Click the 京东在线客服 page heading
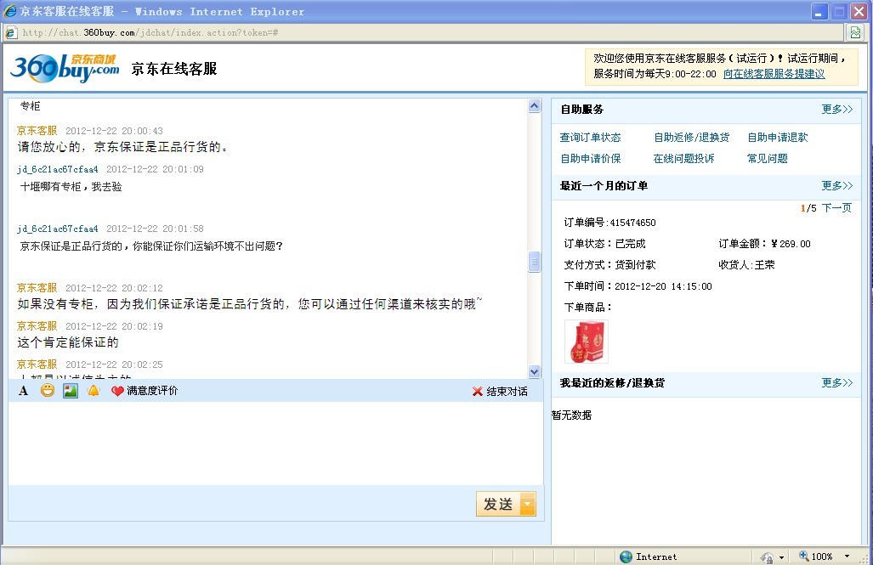873x565 pixels. [x=174, y=69]
